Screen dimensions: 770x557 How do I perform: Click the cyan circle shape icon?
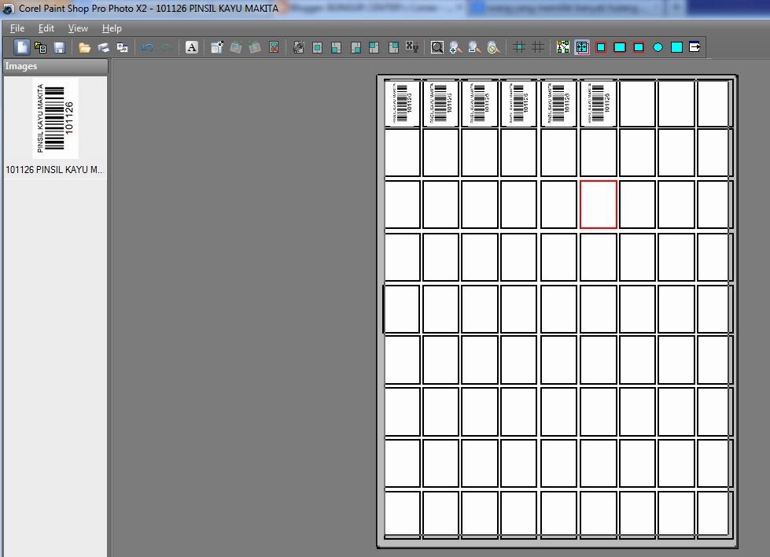658,47
